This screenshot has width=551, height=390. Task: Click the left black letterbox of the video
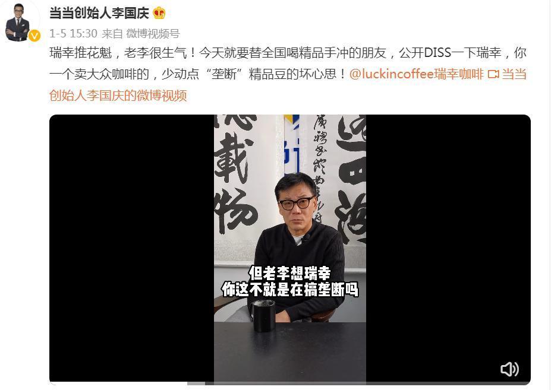132,248
